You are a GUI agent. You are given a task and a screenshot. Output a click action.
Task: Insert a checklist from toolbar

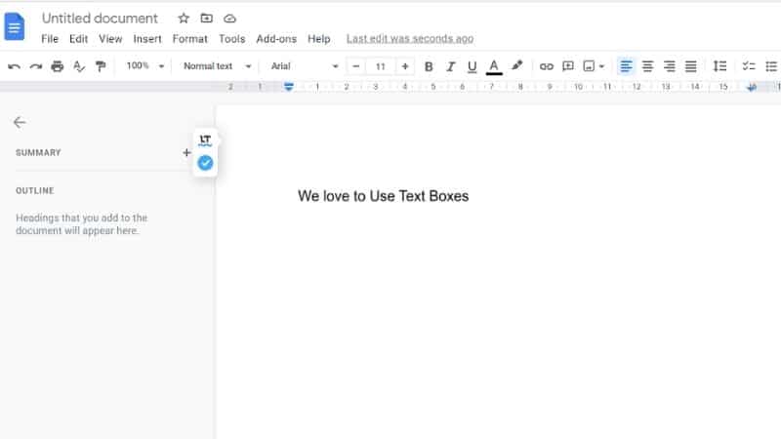(x=749, y=66)
